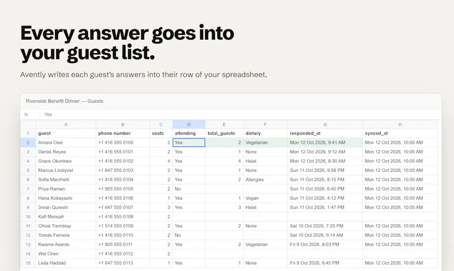The image size is (454, 271).
Task: Select Imran Qureshi's seats value 3
Action: tap(161, 208)
